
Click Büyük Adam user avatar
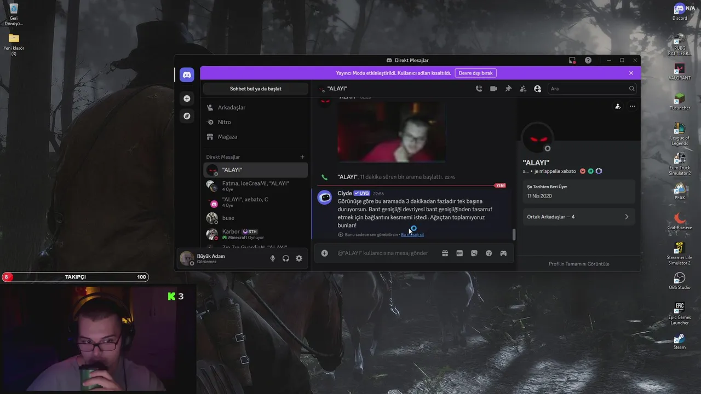click(187, 258)
